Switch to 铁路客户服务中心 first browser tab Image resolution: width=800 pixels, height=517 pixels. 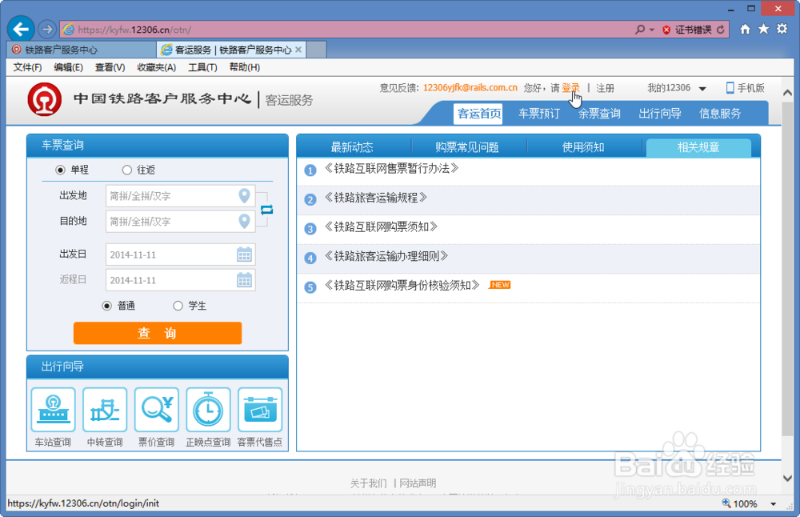[x=82, y=50]
